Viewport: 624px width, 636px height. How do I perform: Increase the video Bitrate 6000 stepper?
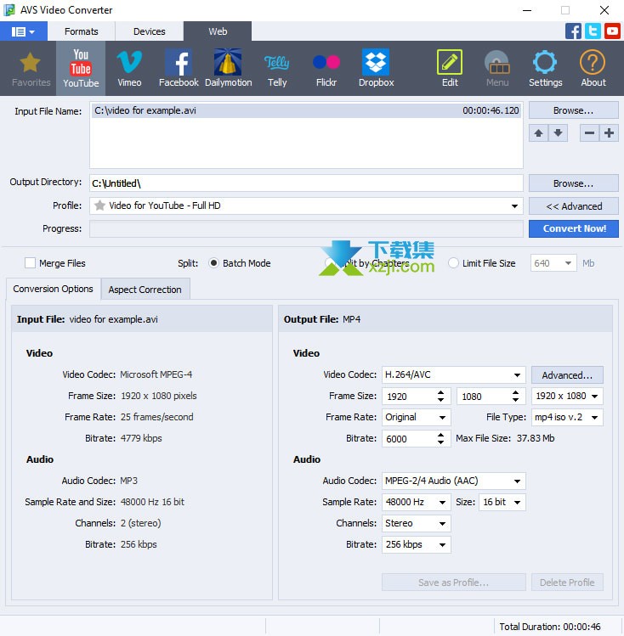coord(441,435)
